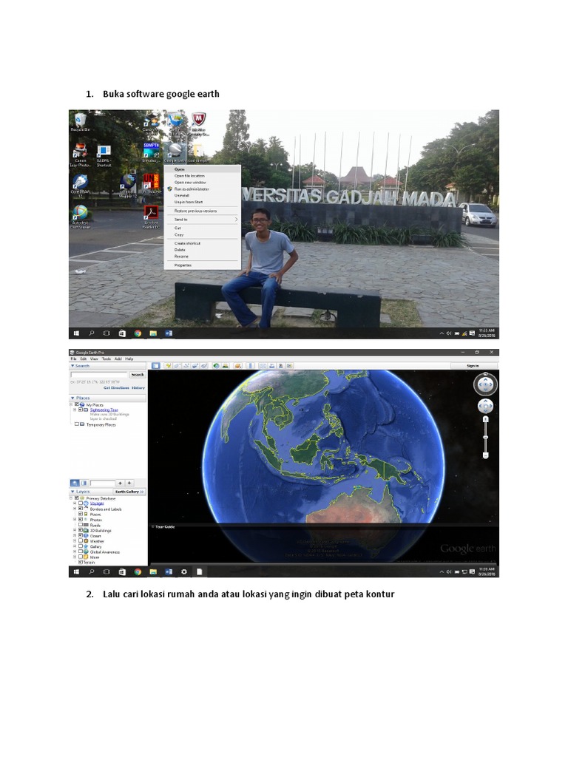The width and height of the screenshot is (568, 757).
Task: Choose Run as administrator in context menu
Action: [203, 189]
